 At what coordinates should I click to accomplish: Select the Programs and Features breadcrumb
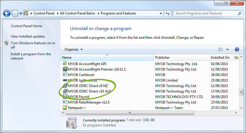point(118,13)
